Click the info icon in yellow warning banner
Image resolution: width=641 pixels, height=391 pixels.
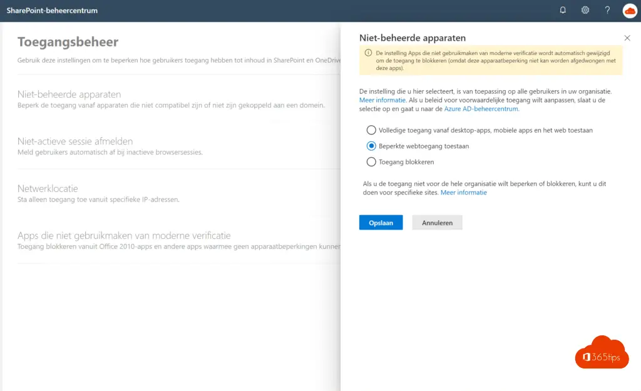[368, 53]
